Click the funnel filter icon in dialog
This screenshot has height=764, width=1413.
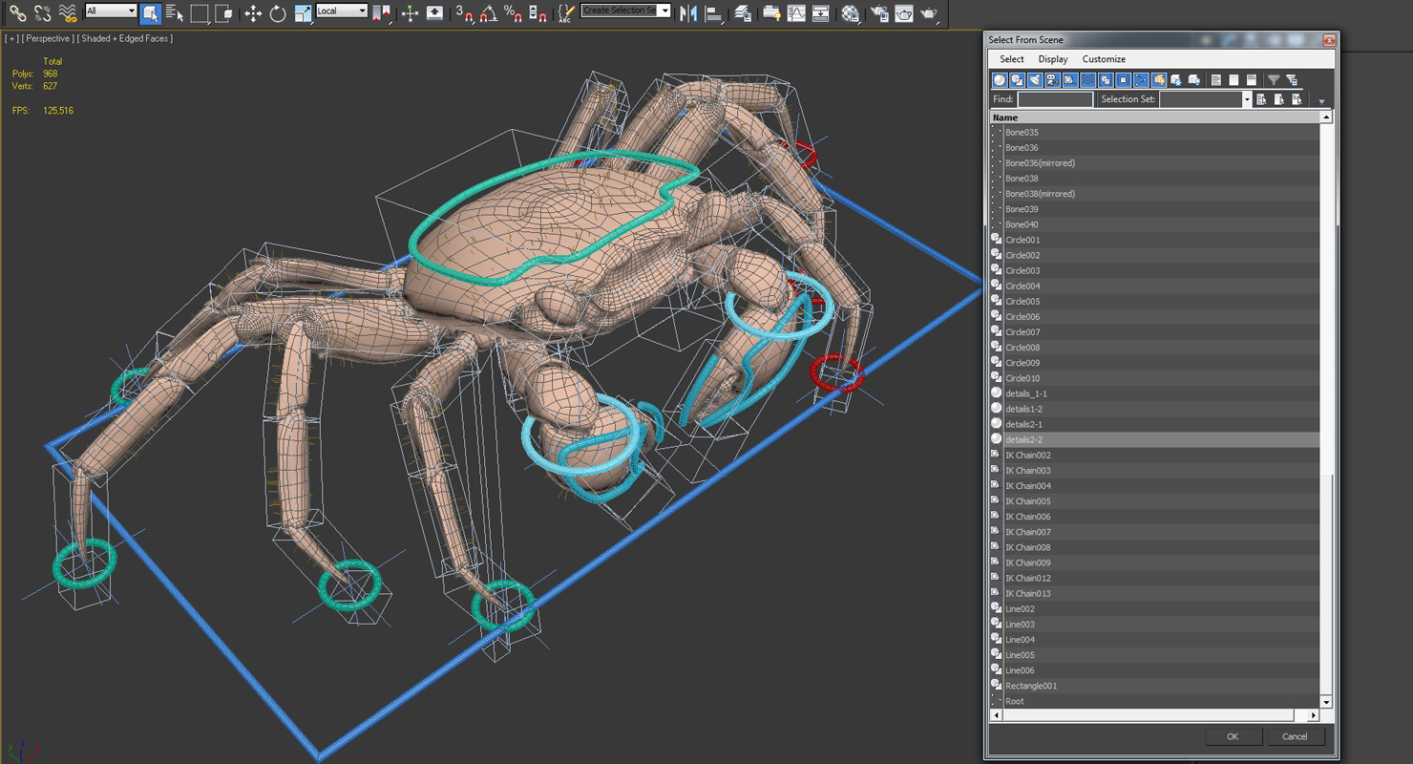1274,80
